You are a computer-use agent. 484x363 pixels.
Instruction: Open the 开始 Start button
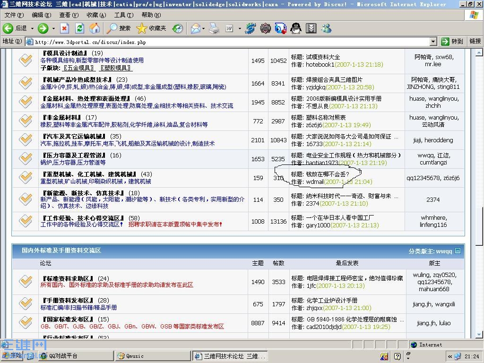click(13, 355)
